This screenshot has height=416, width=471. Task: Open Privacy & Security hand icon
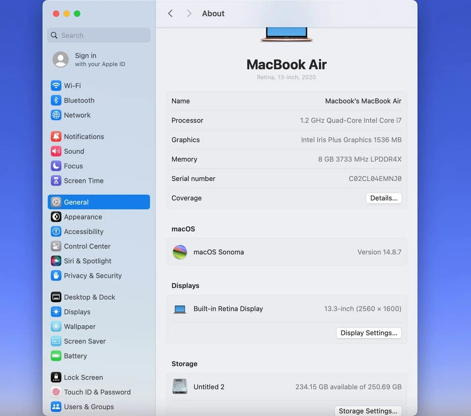coord(56,276)
